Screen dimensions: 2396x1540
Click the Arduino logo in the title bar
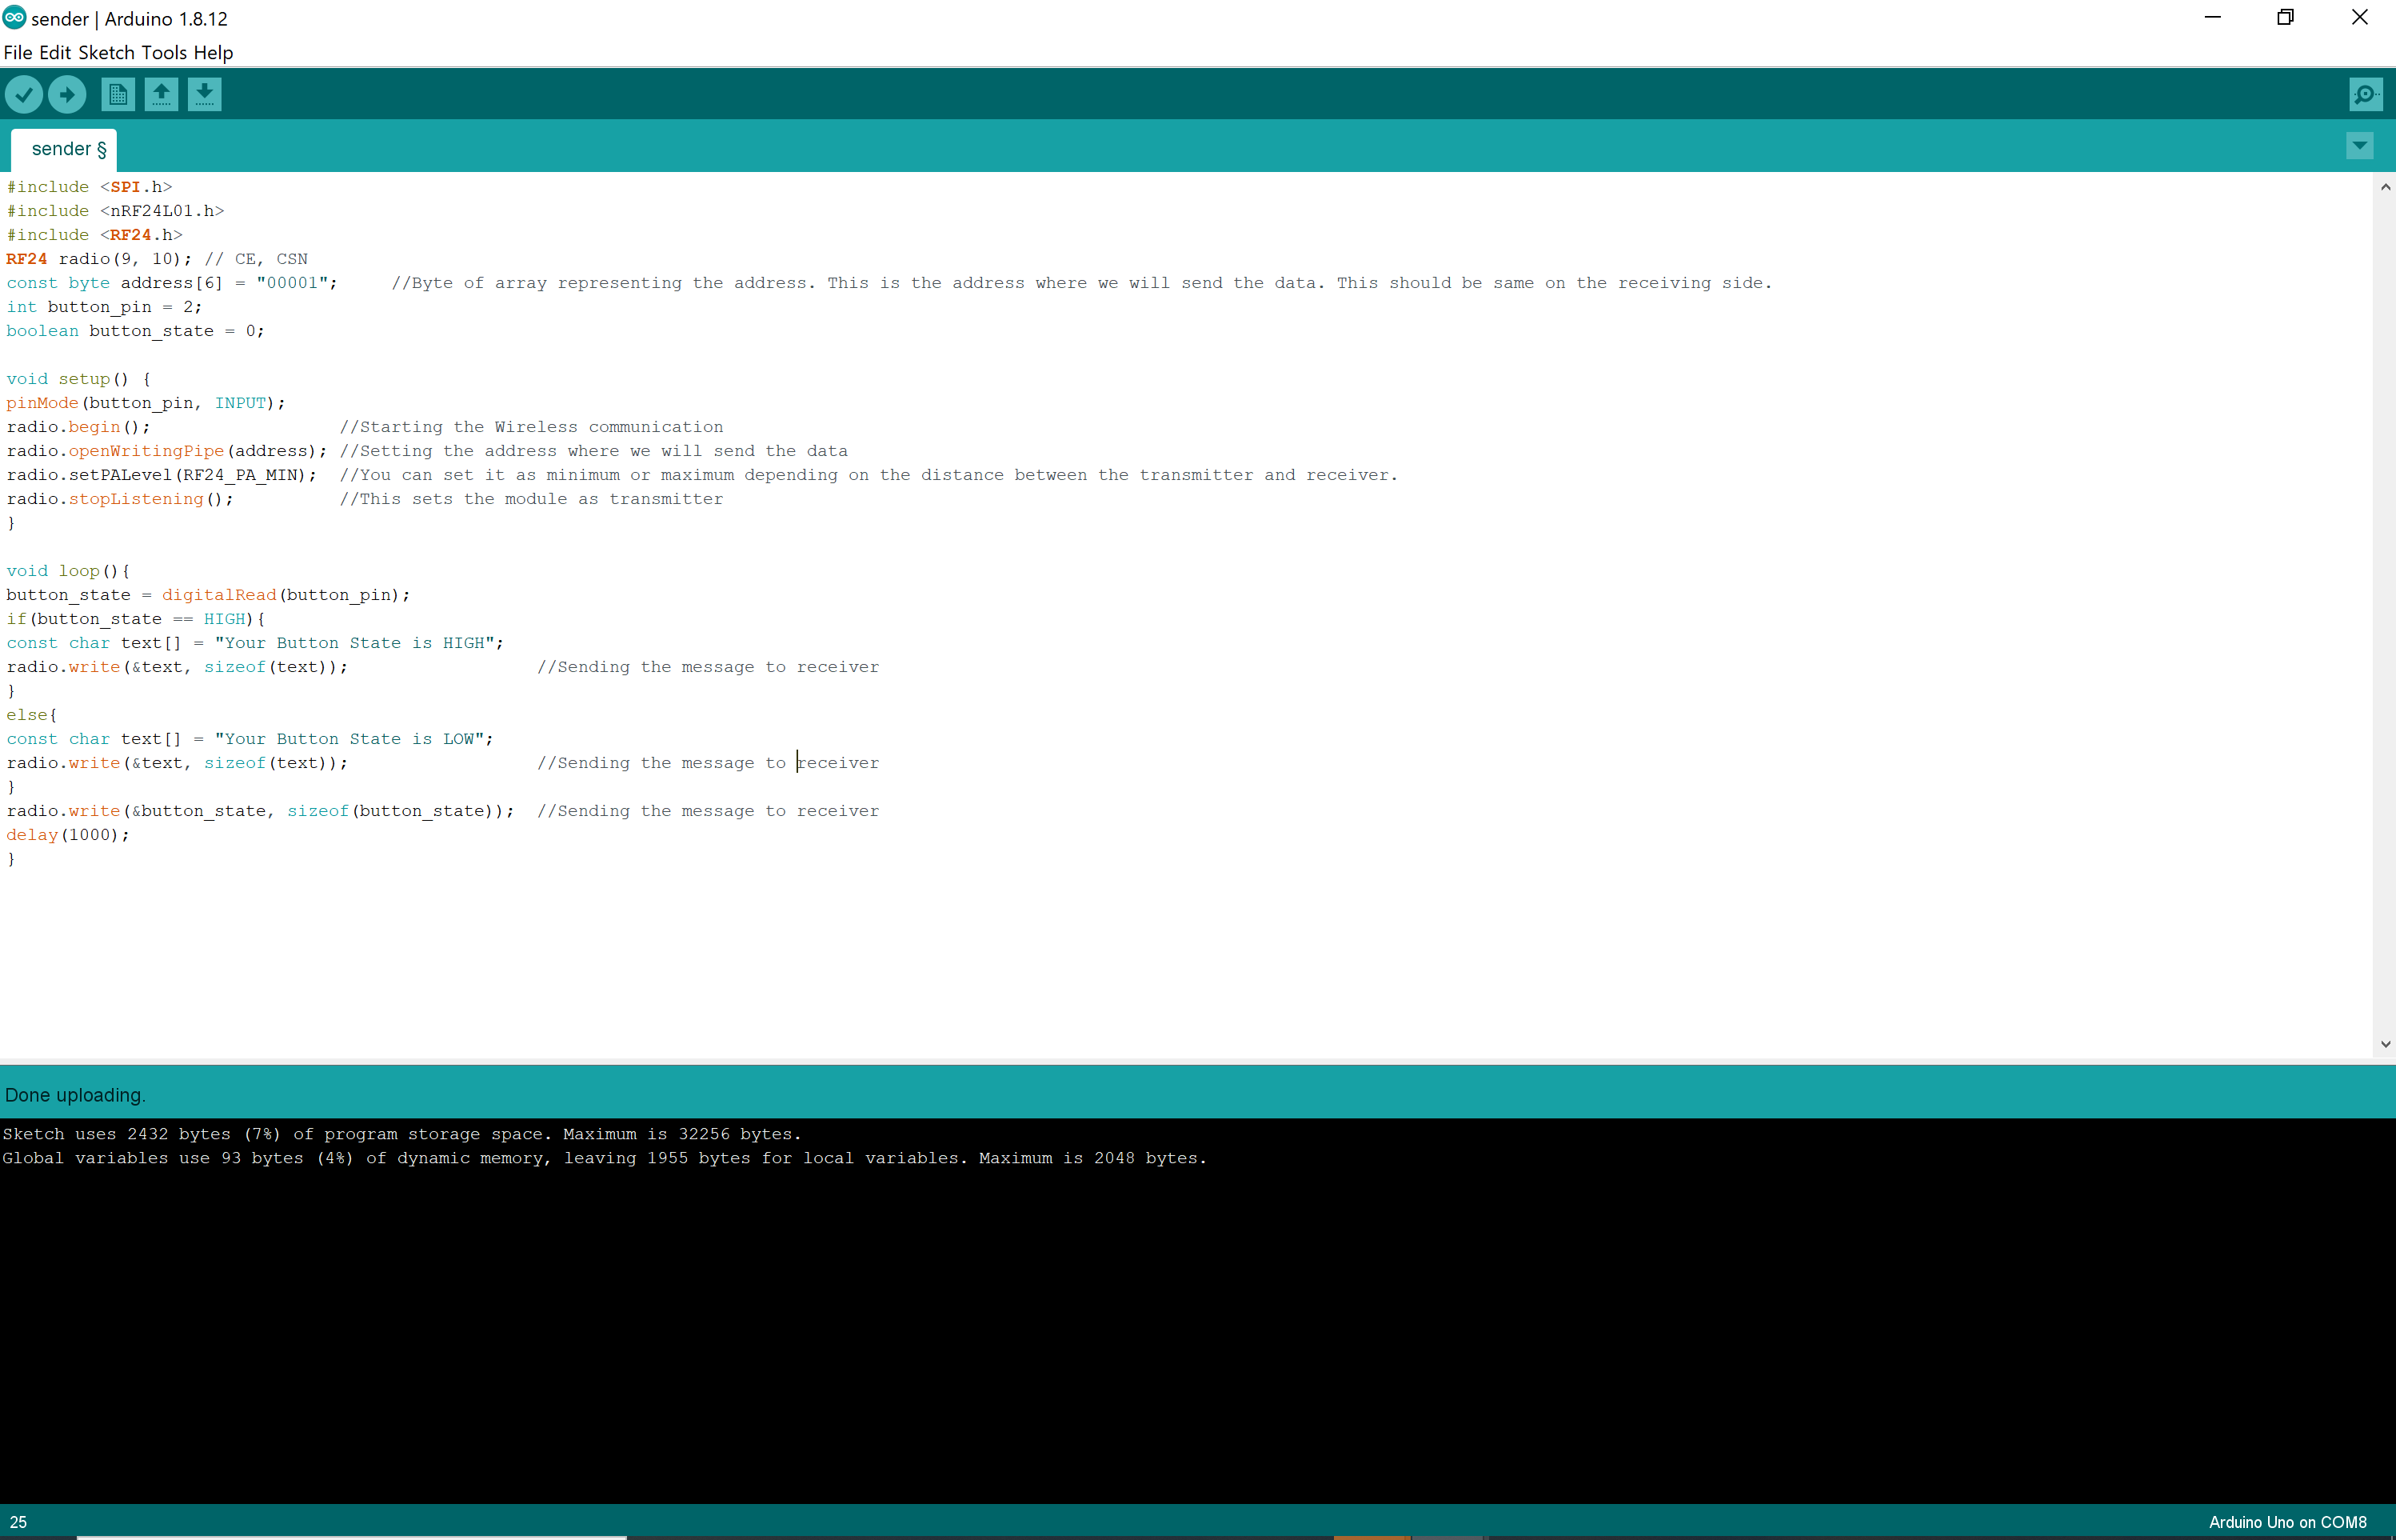(14, 17)
